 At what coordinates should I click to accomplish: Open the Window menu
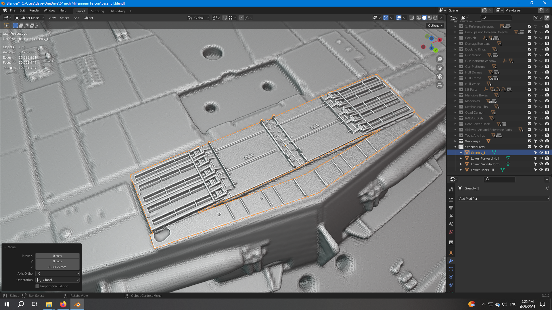tap(49, 10)
